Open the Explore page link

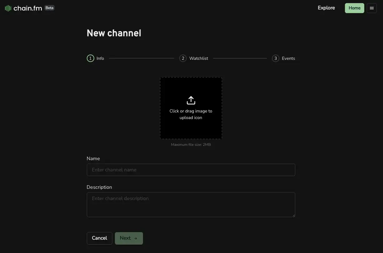pyautogui.click(x=326, y=8)
